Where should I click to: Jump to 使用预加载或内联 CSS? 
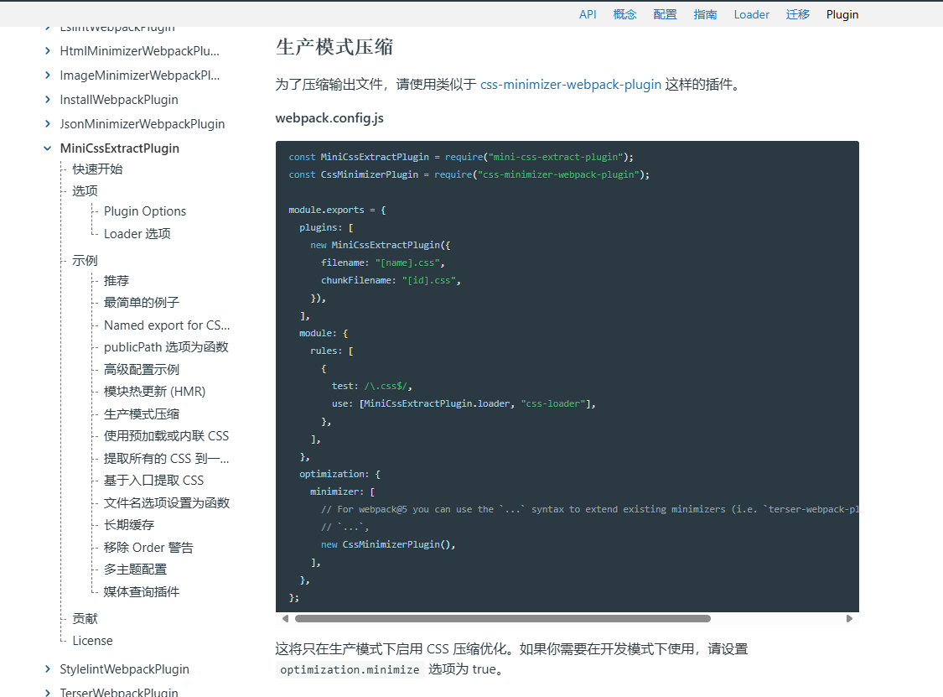coord(166,436)
